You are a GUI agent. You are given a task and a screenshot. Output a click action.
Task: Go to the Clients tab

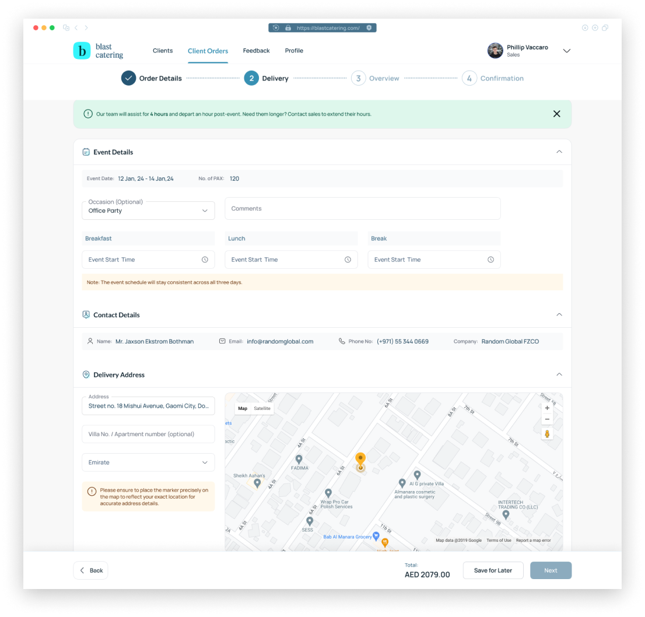[163, 51]
